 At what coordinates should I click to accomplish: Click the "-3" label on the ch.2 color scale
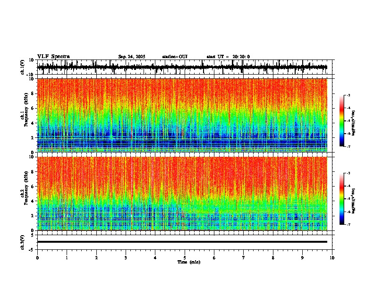point(348,173)
